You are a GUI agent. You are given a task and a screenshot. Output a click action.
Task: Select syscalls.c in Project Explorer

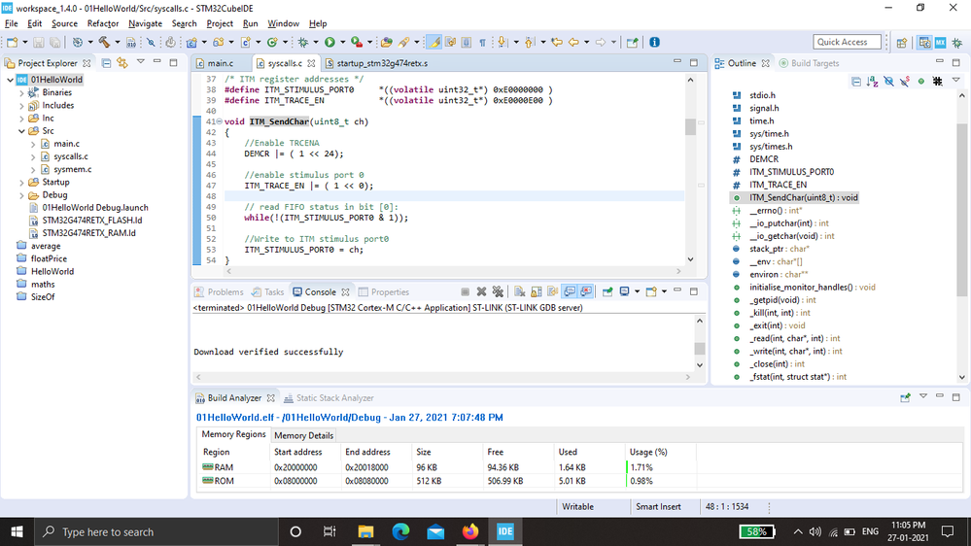[71, 156]
